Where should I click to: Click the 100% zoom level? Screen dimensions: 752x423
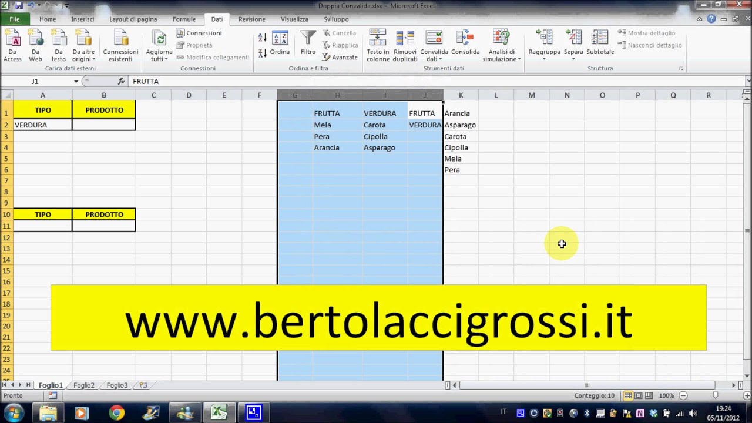point(666,396)
